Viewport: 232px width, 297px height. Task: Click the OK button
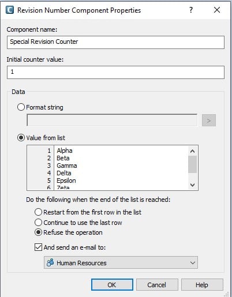(x=112, y=285)
